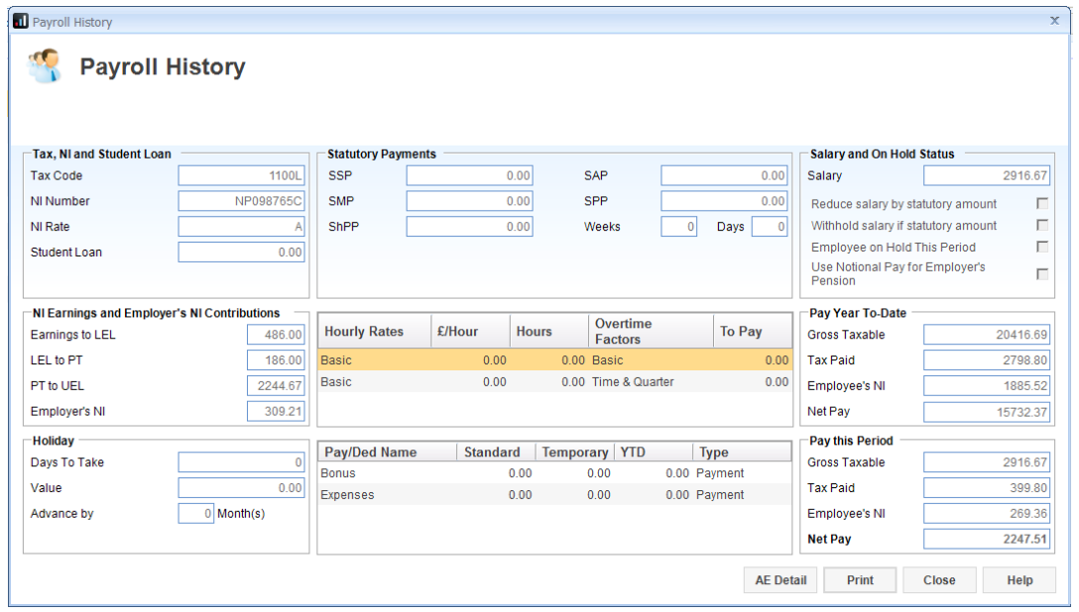Check Employee on Hold This Period

click(1042, 248)
